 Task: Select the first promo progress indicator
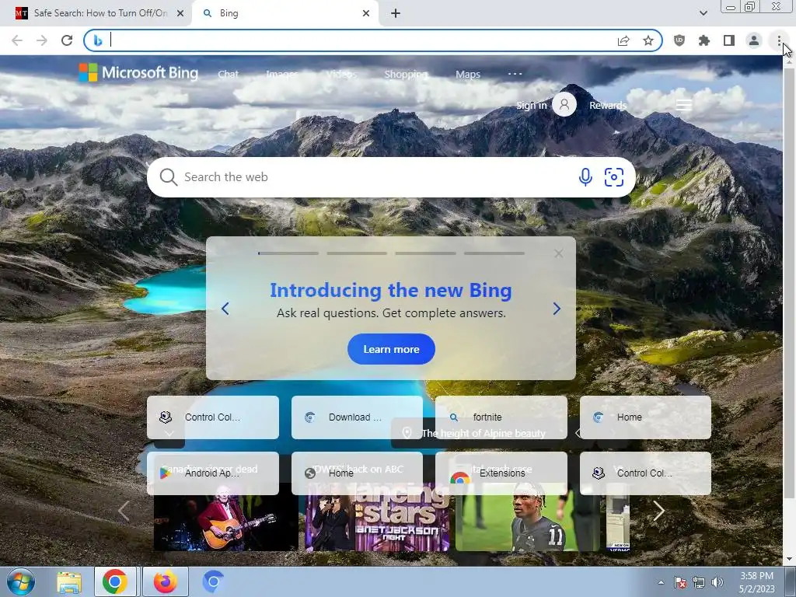point(288,253)
